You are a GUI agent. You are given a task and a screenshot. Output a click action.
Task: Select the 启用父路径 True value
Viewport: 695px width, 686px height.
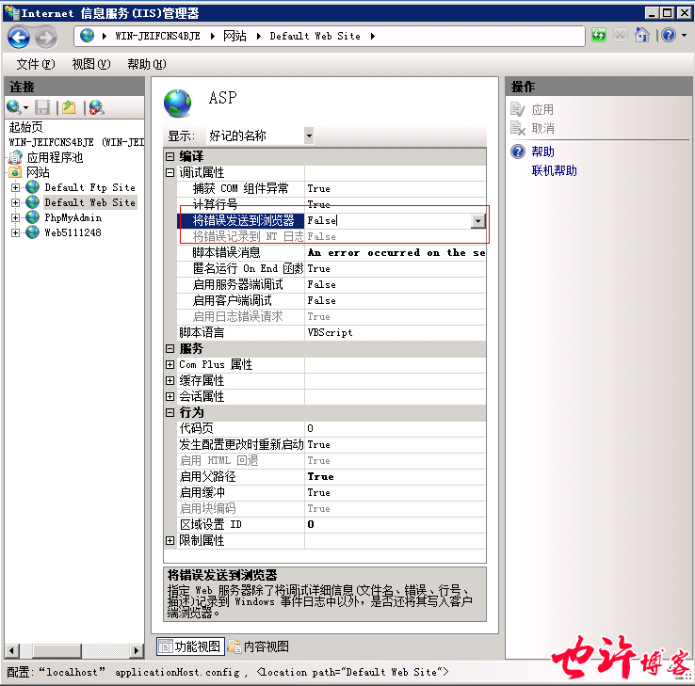tap(396, 476)
